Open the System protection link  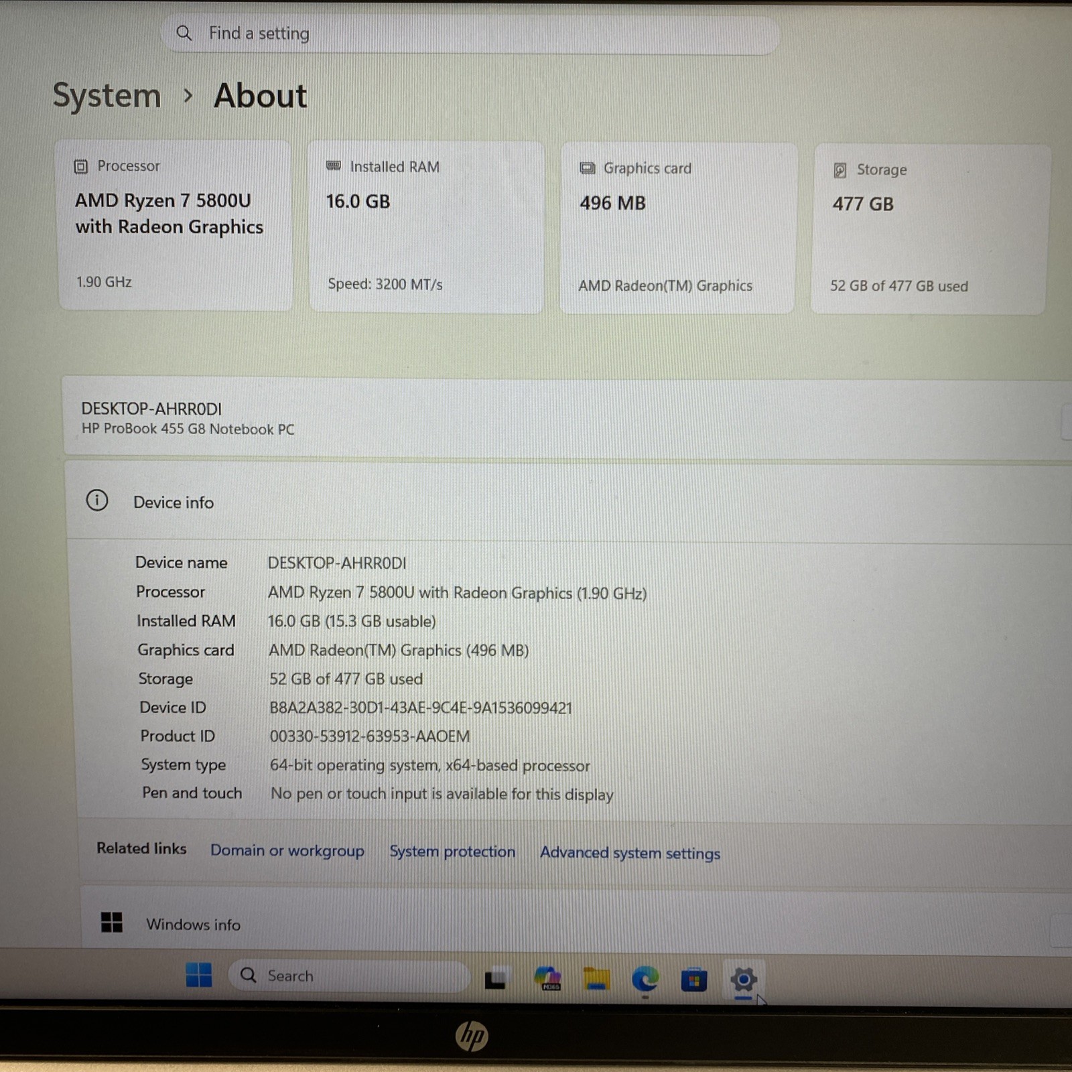pyautogui.click(x=452, y=852)
